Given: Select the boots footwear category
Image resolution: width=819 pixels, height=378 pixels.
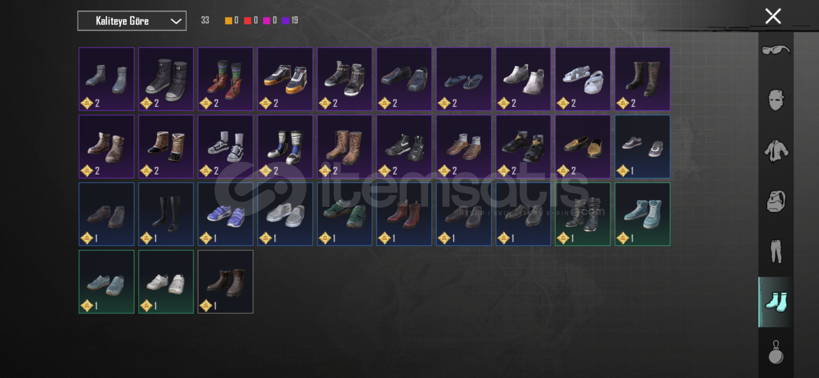Looking at the screenshot, I should [776, 302].
